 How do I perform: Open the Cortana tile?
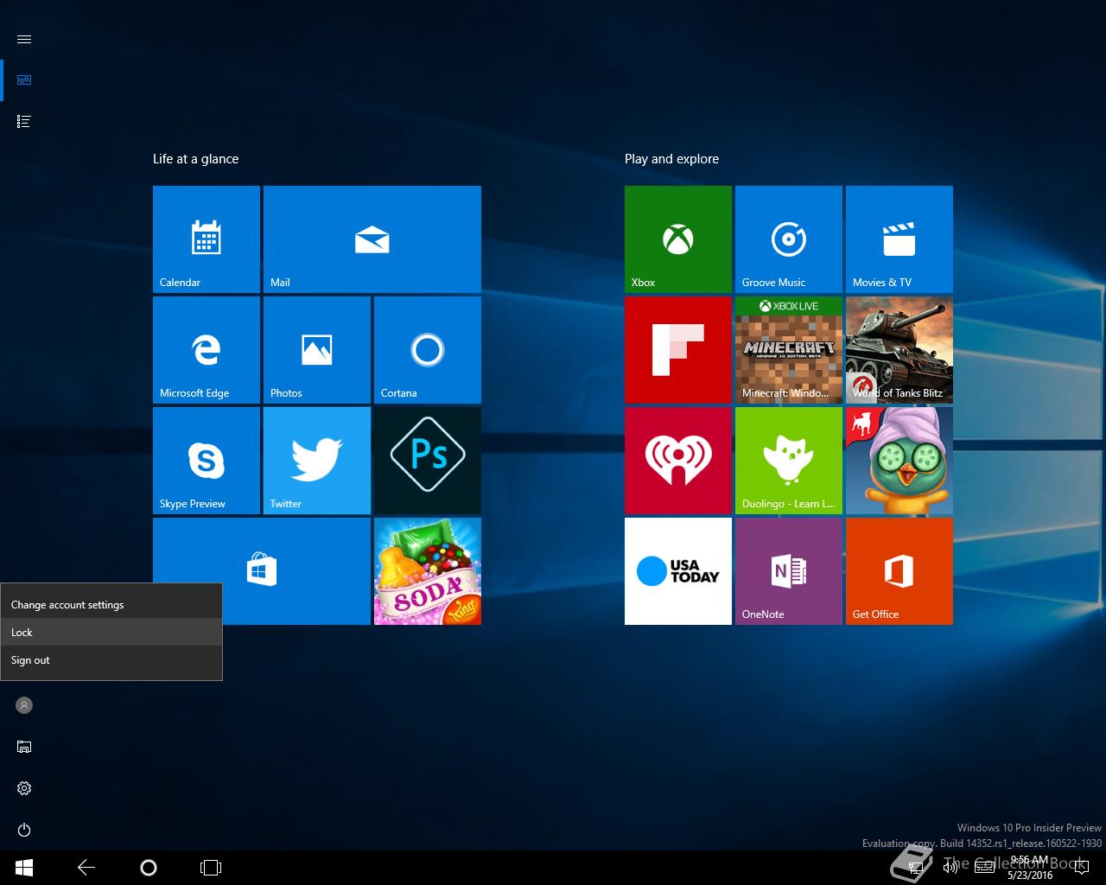(x=428, y=350)
